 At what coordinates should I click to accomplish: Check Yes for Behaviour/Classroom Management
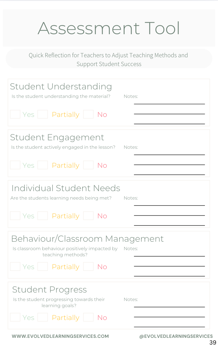click(x=15, y=267)
